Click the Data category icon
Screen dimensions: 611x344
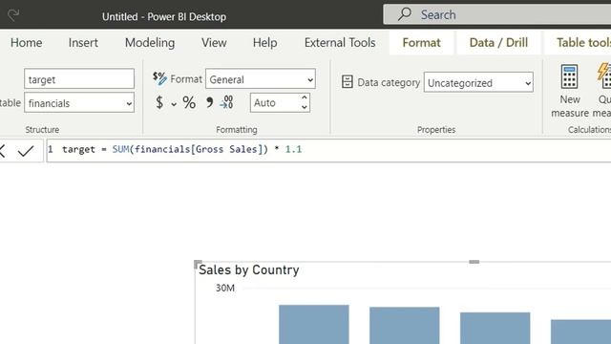tap(348, 82)
